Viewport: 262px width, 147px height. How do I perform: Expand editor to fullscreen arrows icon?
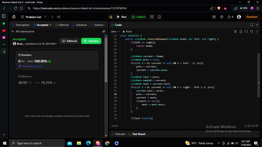click(257, 31)
